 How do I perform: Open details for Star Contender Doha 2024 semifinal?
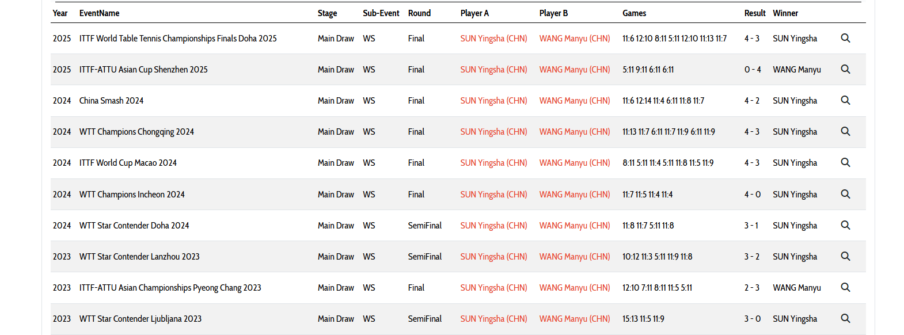(x=845, y=225)
